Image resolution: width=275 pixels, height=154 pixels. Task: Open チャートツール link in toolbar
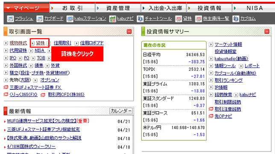158,19
